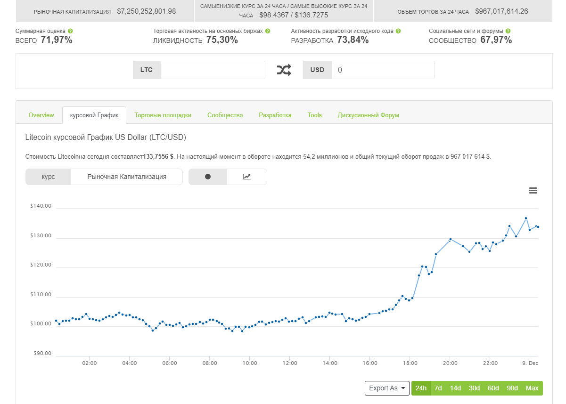Screen dimensions: 566x404
Task: Select the 24h time range
Action: tap(421, 388)
